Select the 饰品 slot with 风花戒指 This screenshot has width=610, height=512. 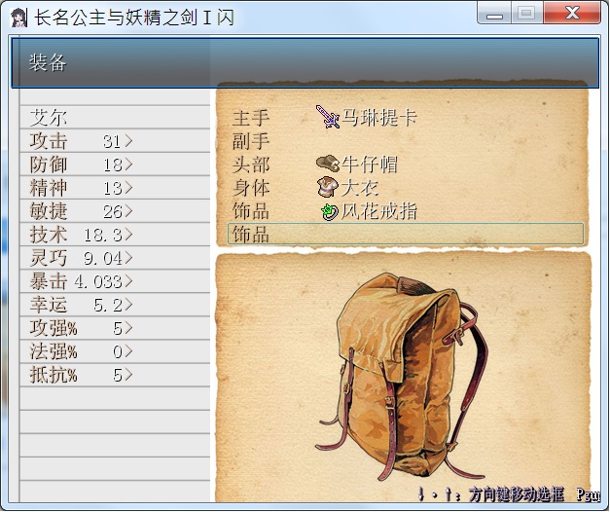coord(406,211)
